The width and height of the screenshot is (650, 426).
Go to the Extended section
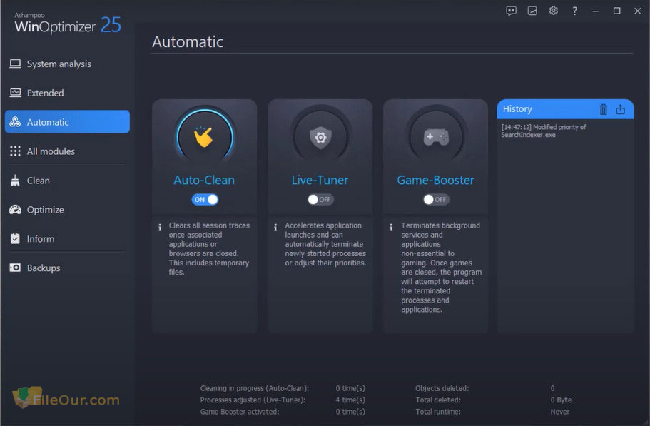67,93
